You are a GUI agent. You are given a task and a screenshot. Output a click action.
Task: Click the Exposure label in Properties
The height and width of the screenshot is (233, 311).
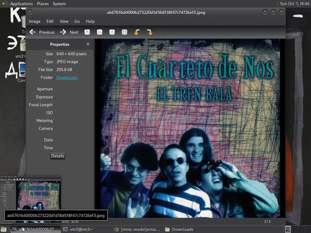point(44,97)
